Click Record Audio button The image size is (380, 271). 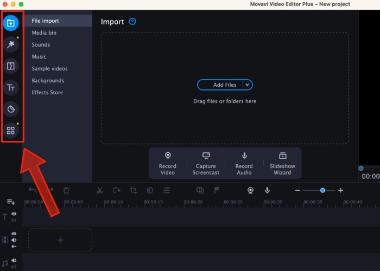click(244, 163)
